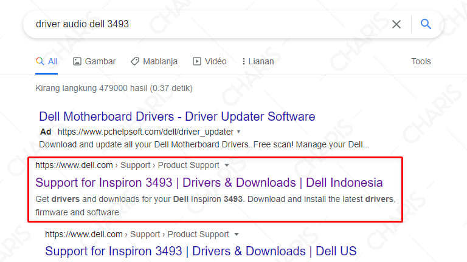Select the All results tab

46,61
